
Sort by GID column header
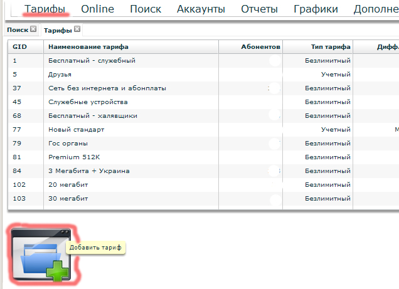tap(19, 47)
